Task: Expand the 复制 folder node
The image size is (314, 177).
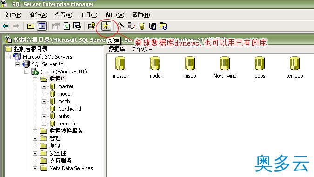Action: (x=35, y=146)
